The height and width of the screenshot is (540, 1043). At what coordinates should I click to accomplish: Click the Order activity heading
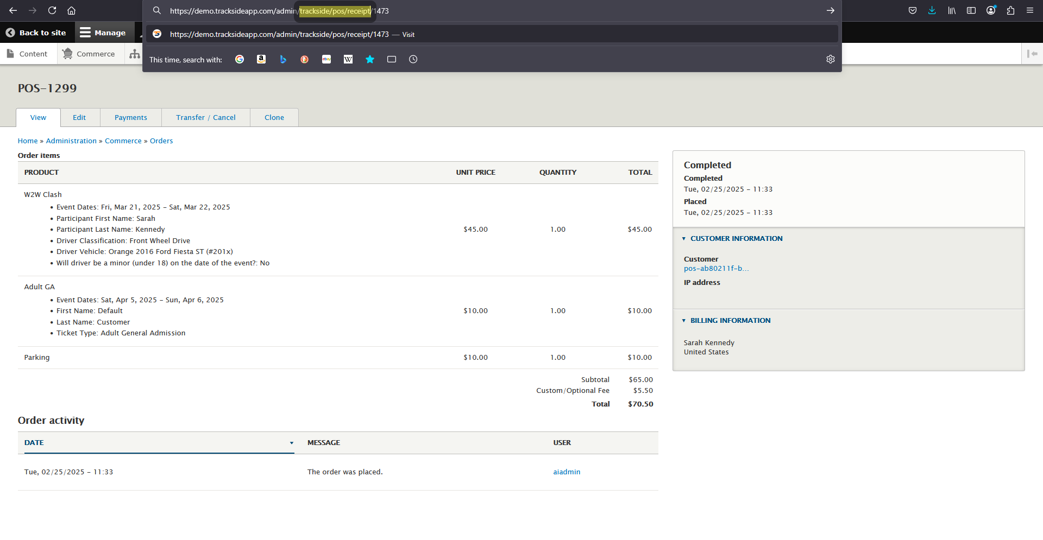(x=51, y=420)
